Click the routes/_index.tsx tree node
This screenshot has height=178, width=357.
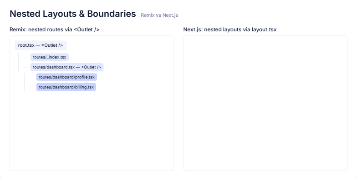tap(49, 57)
